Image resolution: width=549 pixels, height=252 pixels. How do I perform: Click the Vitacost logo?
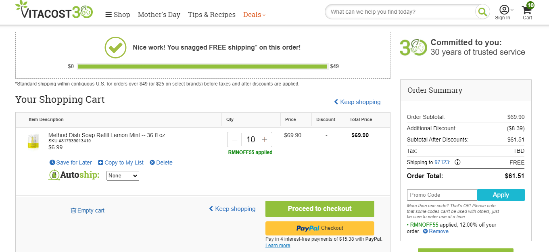(x=54, y=10)
